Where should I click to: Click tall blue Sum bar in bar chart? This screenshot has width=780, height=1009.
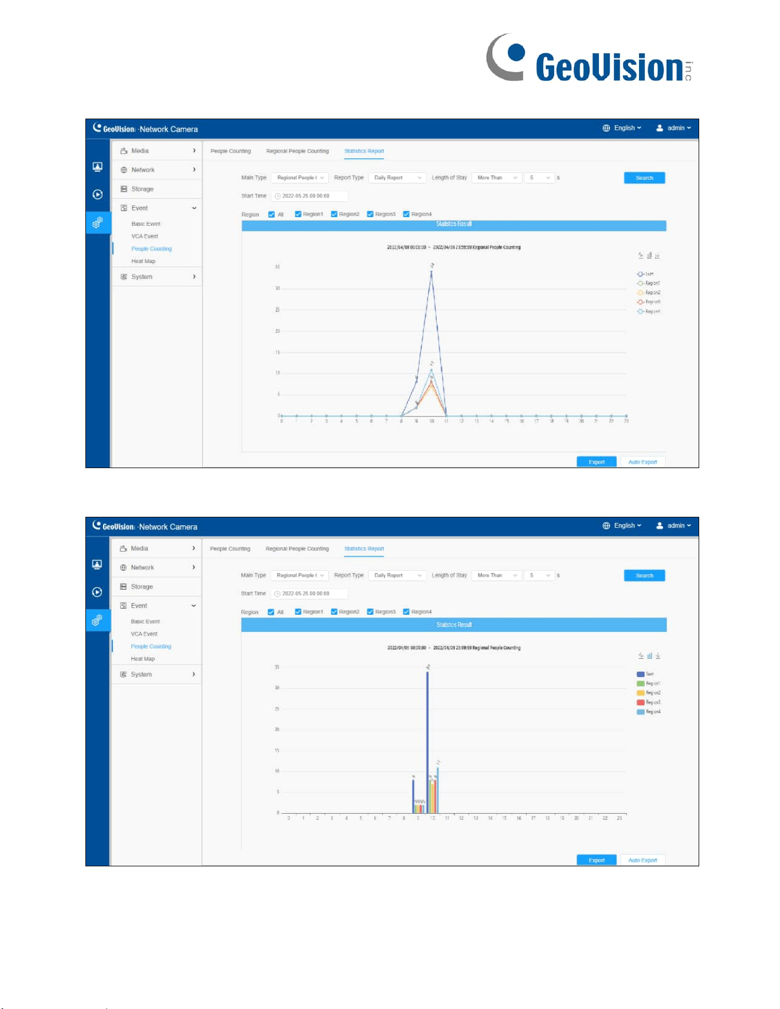[x=428, y=742]
